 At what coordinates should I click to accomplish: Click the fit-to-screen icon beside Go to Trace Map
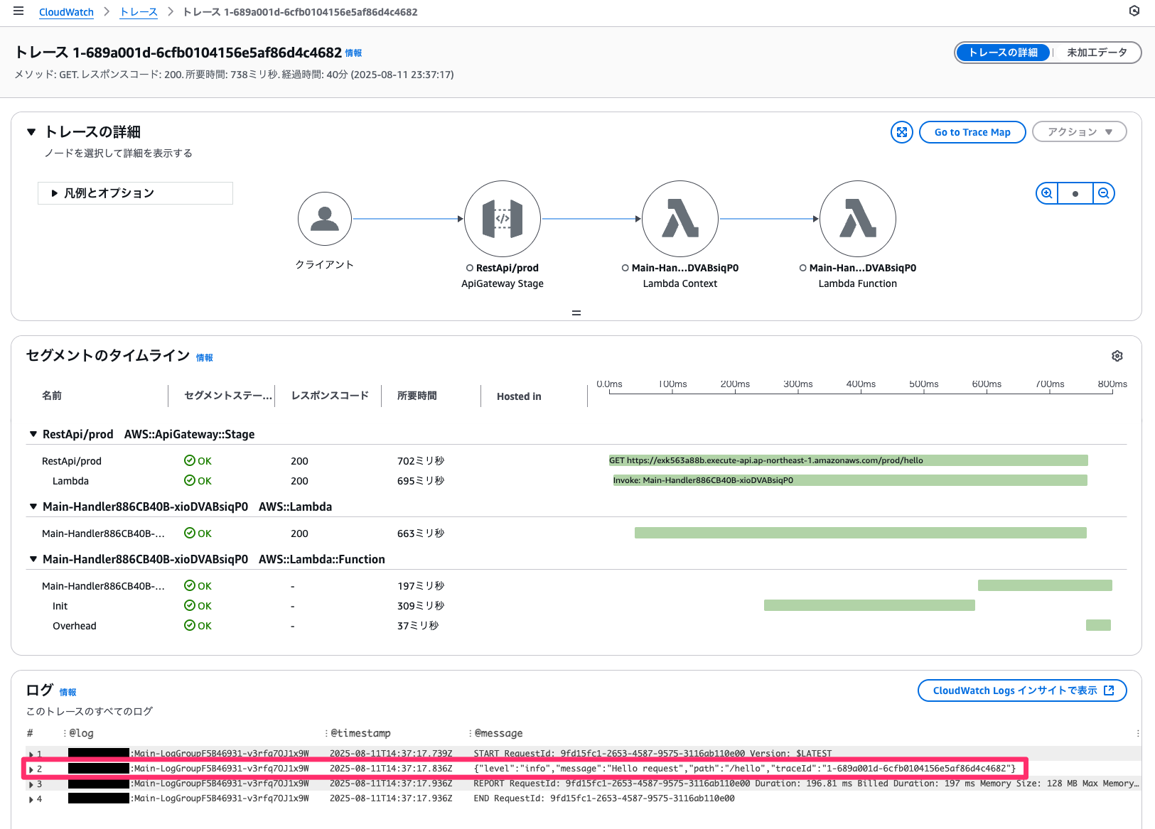pyautogui.click(x=902, y=132)
